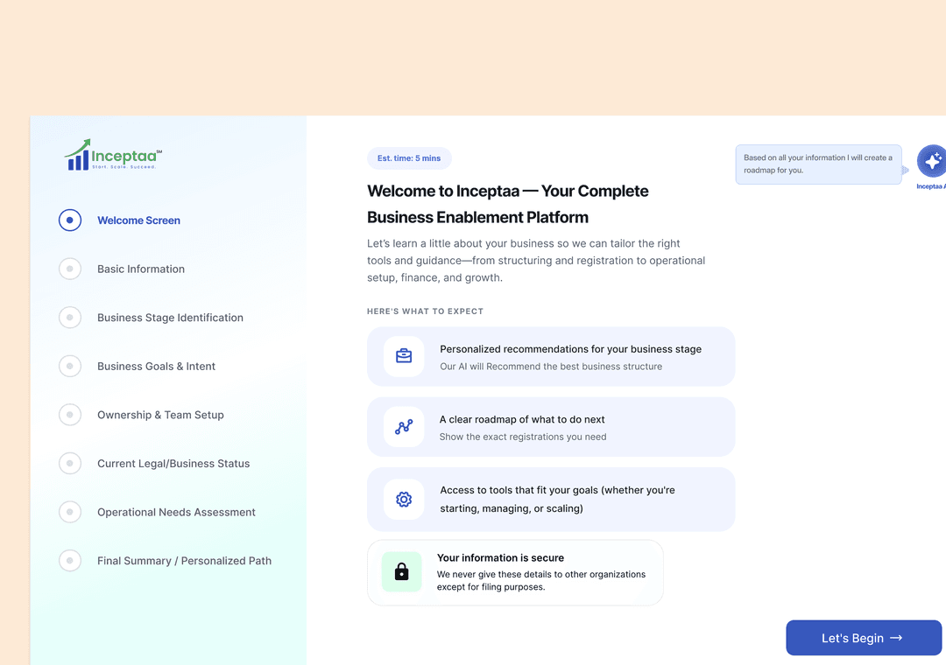Click the roadmap graph icon
The height and width of the screenshot is (665, 946).
coord(404,427)
